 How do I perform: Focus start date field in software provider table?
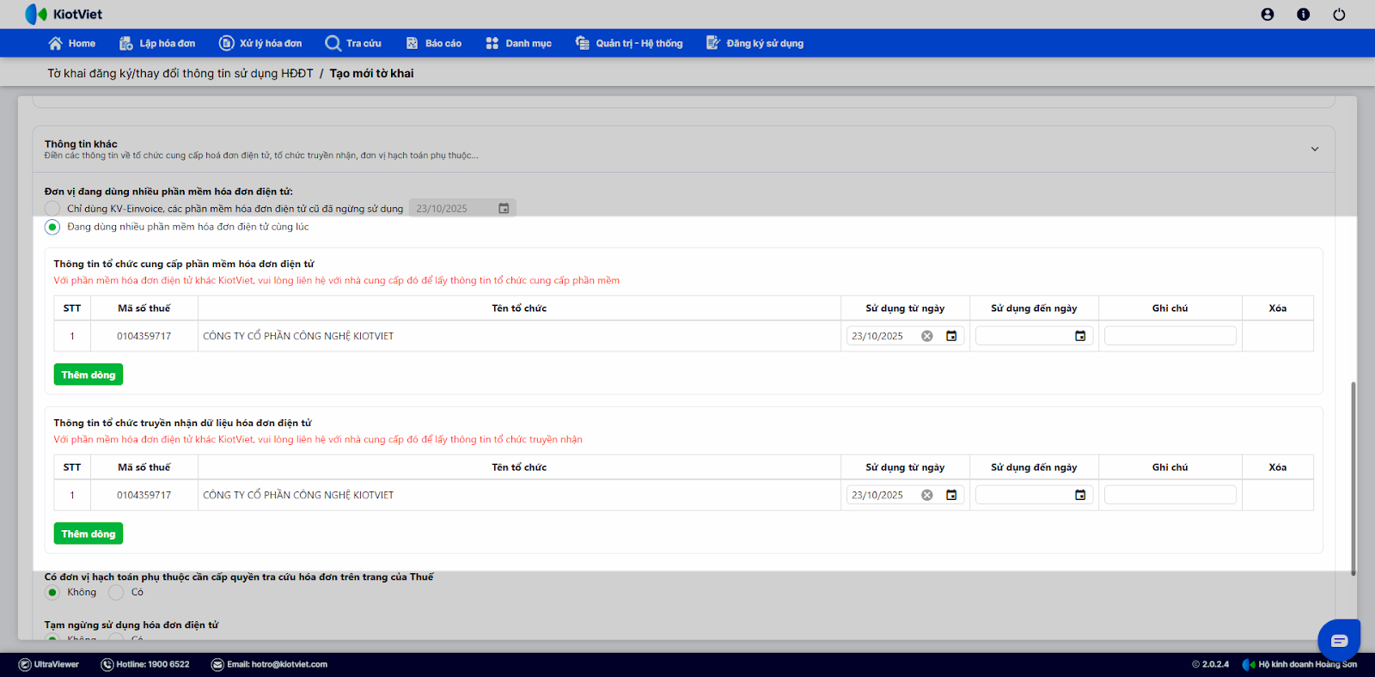click(905, 336)
